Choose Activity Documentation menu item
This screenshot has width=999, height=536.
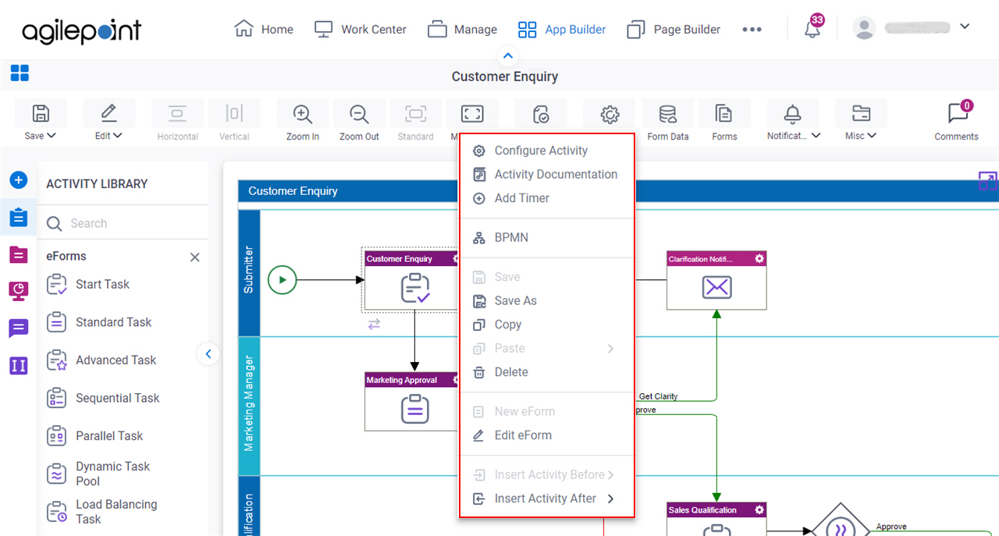pos(546,174)
